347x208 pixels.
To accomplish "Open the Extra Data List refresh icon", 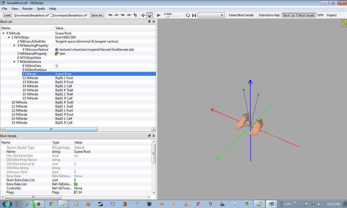I will [x=76, y=184].
